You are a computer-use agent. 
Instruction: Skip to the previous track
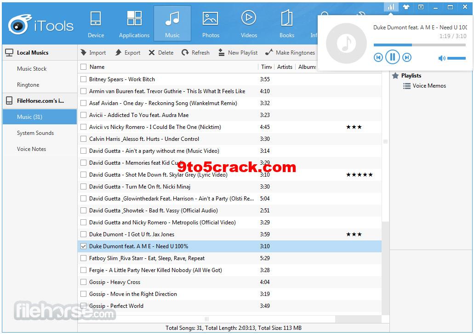tap(378, 57)
